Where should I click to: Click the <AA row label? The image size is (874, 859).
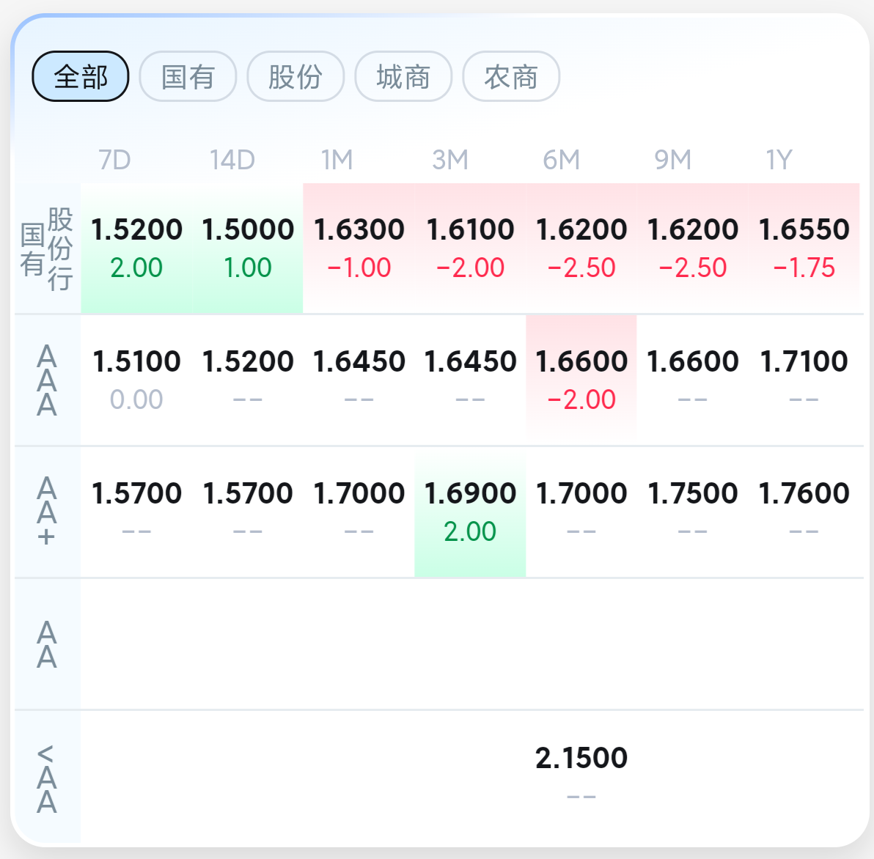pos(47,778)
